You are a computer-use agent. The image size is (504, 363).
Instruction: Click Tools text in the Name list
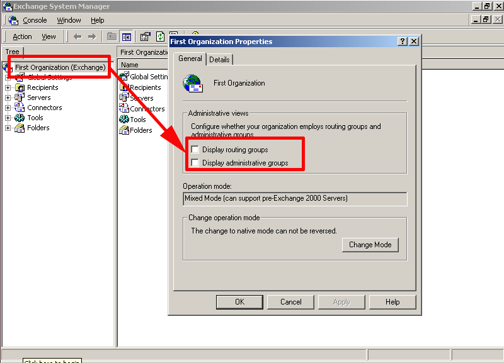click(x=138, y=120)
